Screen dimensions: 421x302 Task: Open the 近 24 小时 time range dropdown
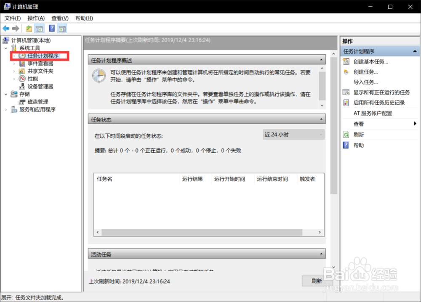pos(293,135)
